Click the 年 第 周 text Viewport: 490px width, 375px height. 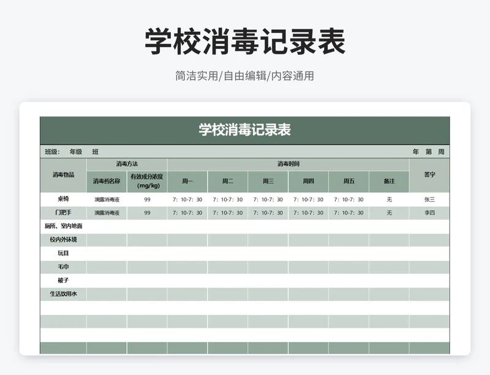pos(428,152)
